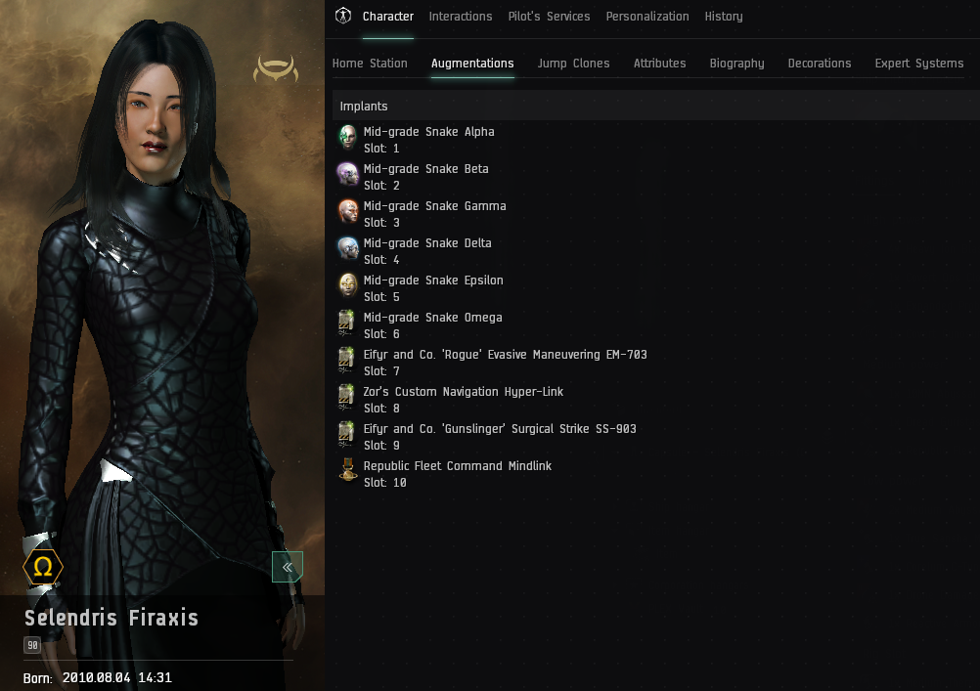Open the Pilot's Services tab
980x691 pixels.
tap(549, 17)
